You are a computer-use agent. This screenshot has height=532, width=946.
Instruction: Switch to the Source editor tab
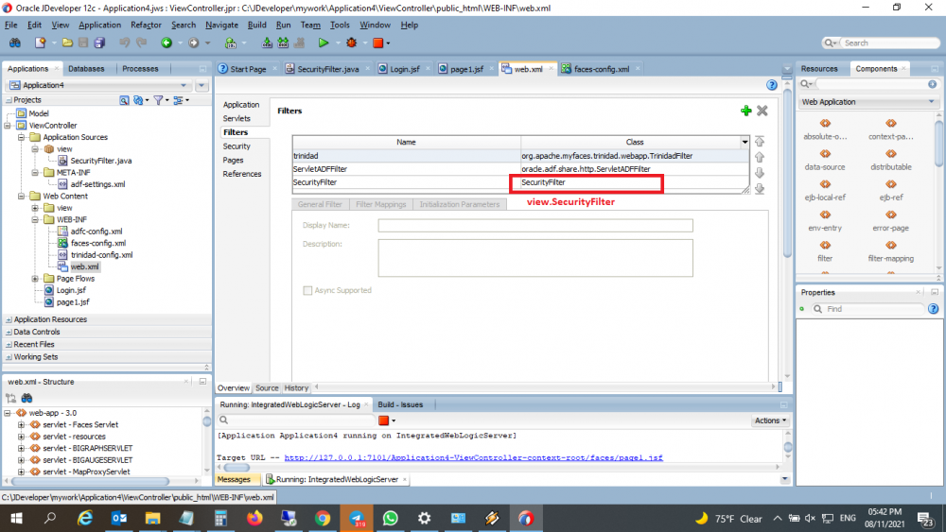pyautogui.click(x=267, y=388)
